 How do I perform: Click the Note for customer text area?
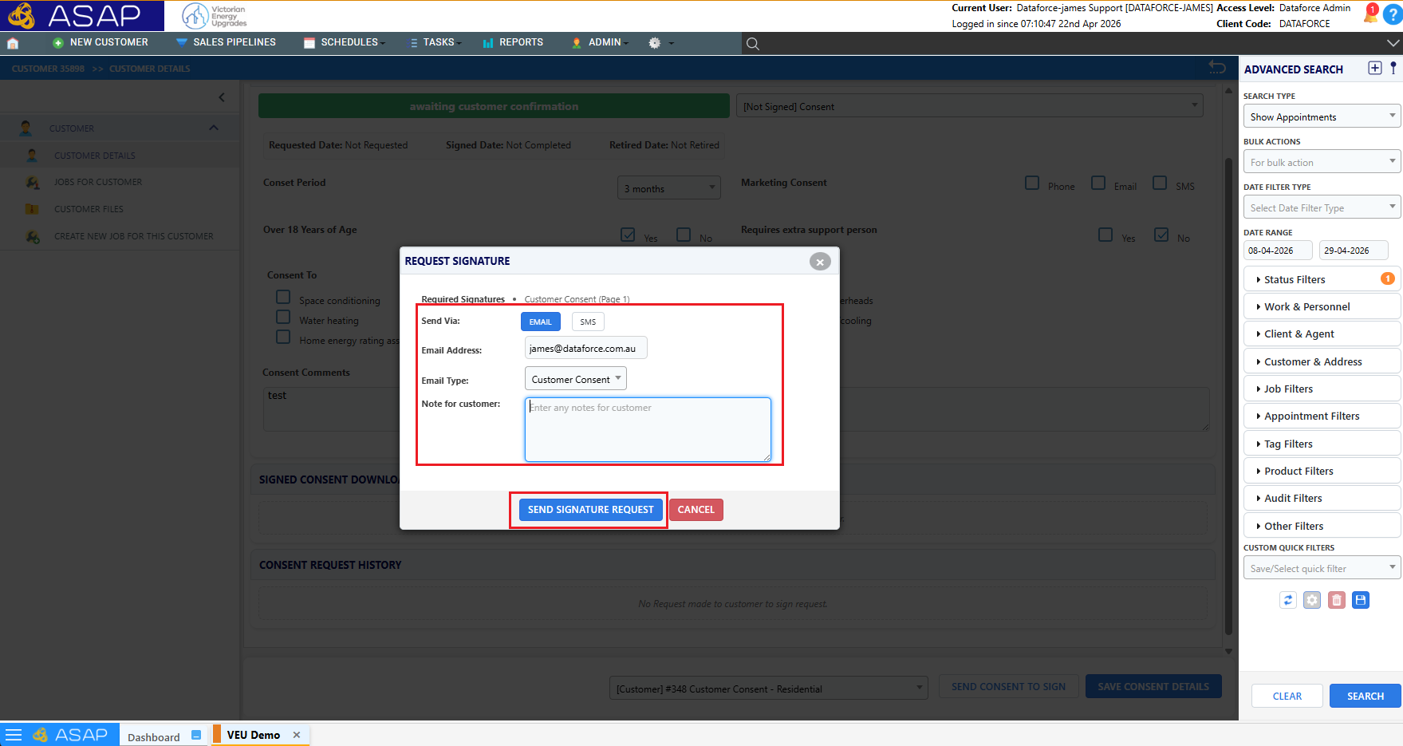coord(648,429)
